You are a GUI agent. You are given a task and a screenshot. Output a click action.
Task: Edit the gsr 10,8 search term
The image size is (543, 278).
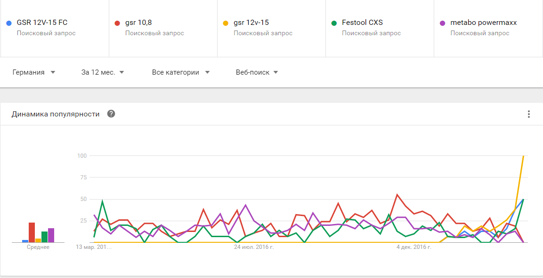(x=138, y=23)
